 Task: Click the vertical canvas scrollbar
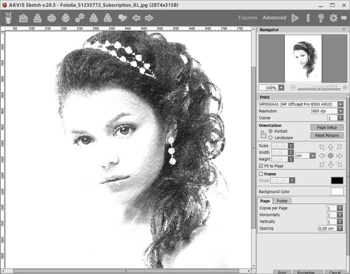tap(253, 148)
